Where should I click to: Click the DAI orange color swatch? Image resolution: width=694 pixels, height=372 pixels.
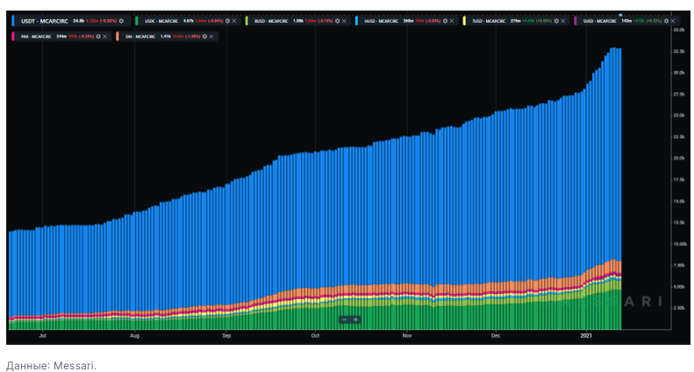(118, 36)
